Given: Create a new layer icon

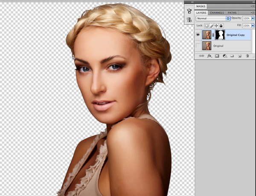Looking at the screenshot, I should [x=240, y=56].
